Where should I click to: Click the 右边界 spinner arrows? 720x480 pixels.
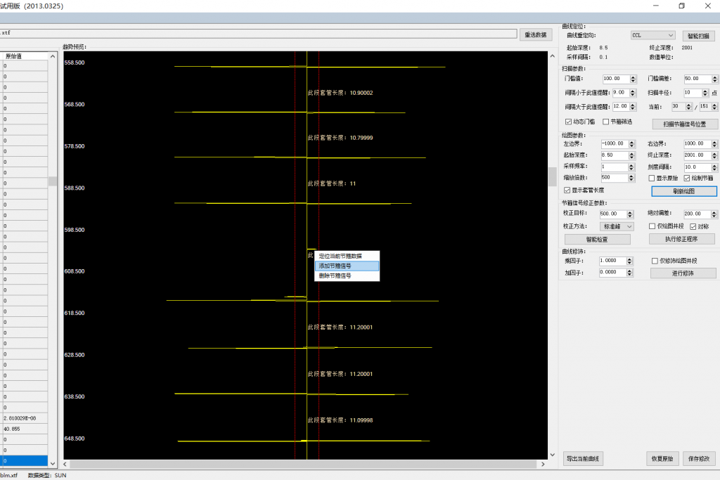pyautogui.click(x=714, y=143)
